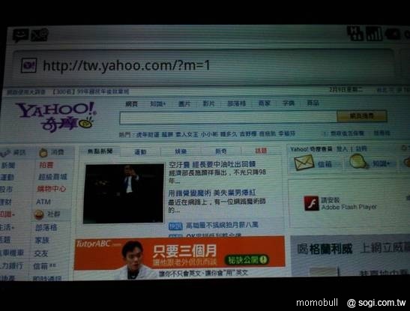Open the news link 高職畢不搞線拍月薪八萬
Screen dimensions: 410x311
(222, 225)
